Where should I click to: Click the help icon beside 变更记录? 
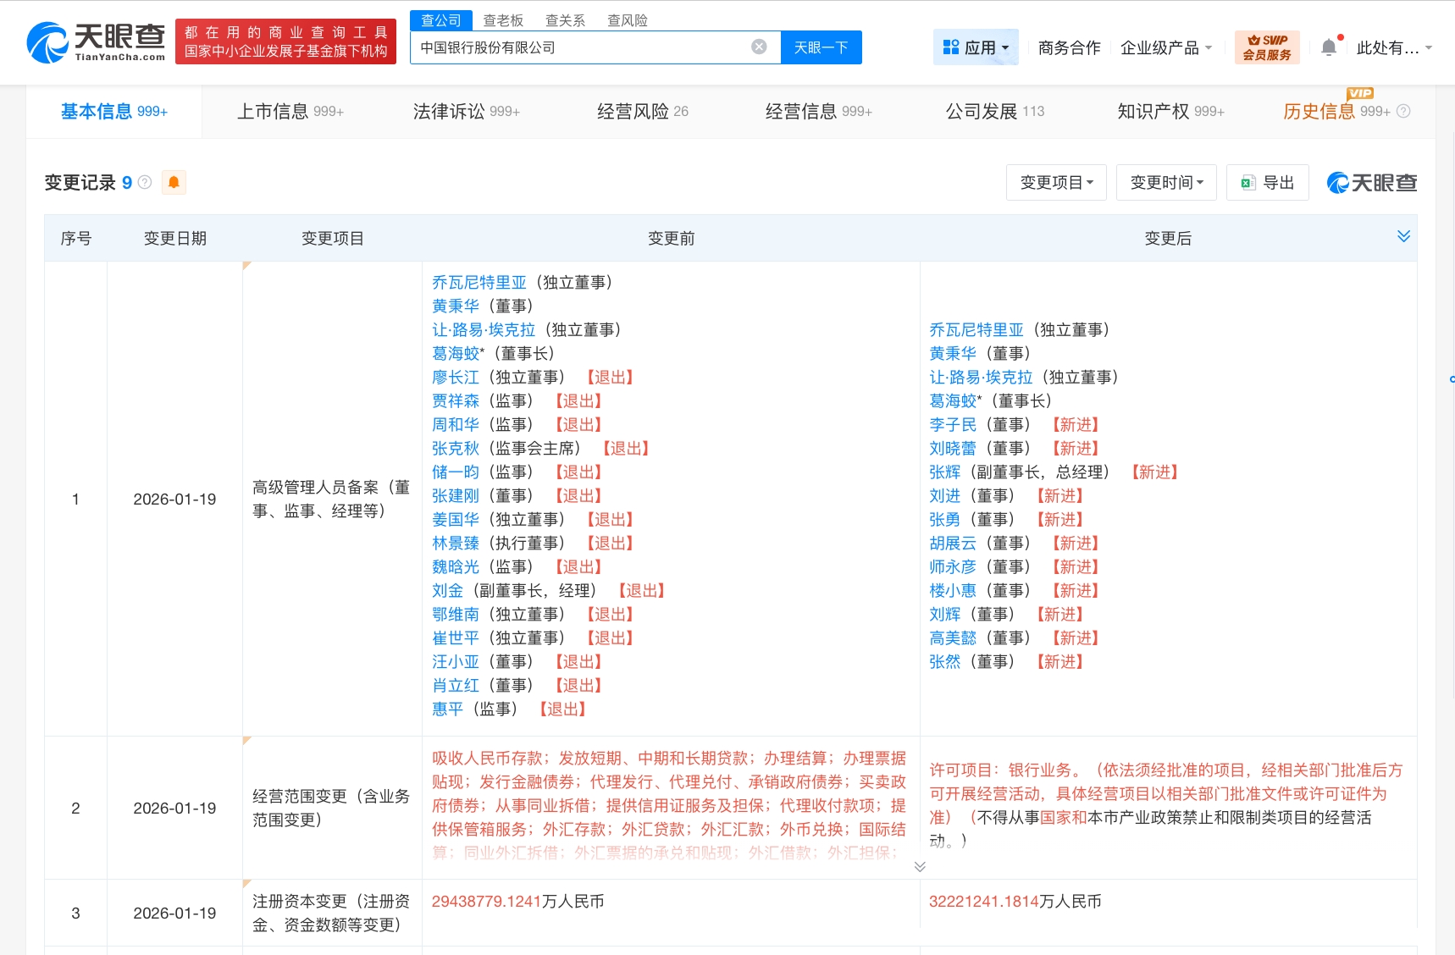click(x=145, y=182)
